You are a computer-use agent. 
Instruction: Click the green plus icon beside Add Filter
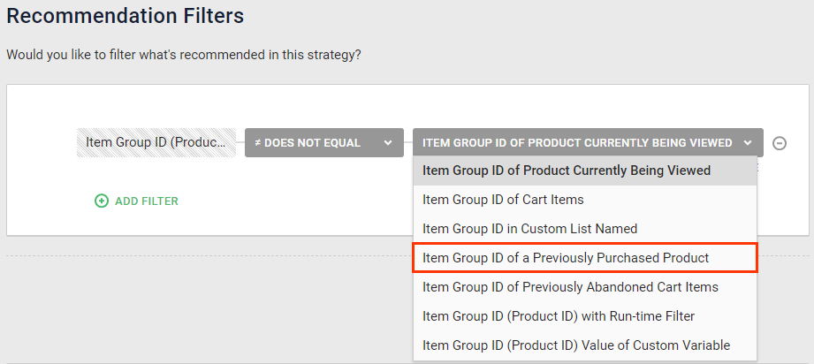pyautogui.click(x=102, y=201)
